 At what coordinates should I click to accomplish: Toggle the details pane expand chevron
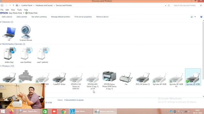pyautogui.click(x=203, y=96)
